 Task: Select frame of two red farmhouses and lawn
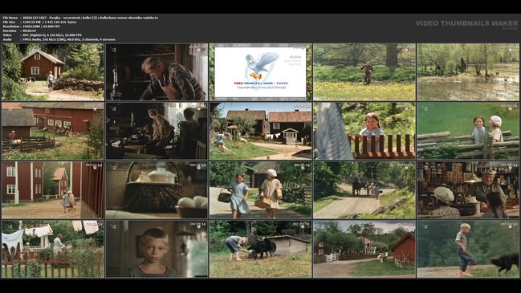pos(260,131)
